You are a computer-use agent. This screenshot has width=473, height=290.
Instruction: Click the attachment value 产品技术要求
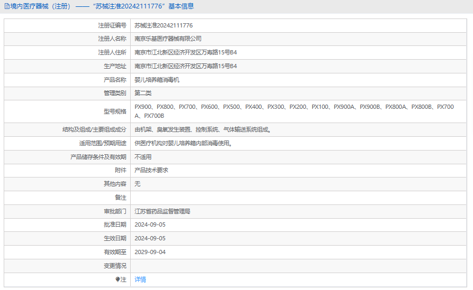click(151, 170)
